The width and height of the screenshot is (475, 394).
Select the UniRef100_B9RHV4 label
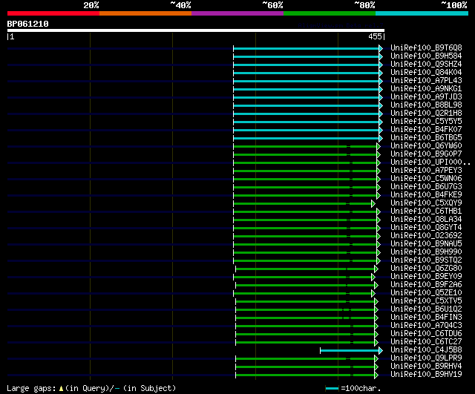coord(426,367)
